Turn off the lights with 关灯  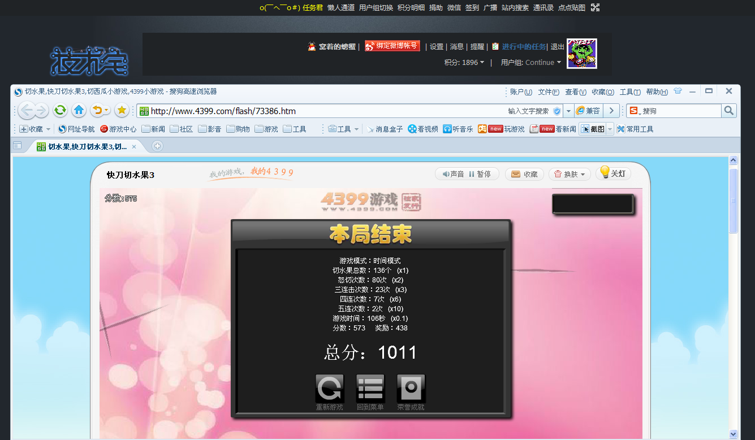(614, 173)
